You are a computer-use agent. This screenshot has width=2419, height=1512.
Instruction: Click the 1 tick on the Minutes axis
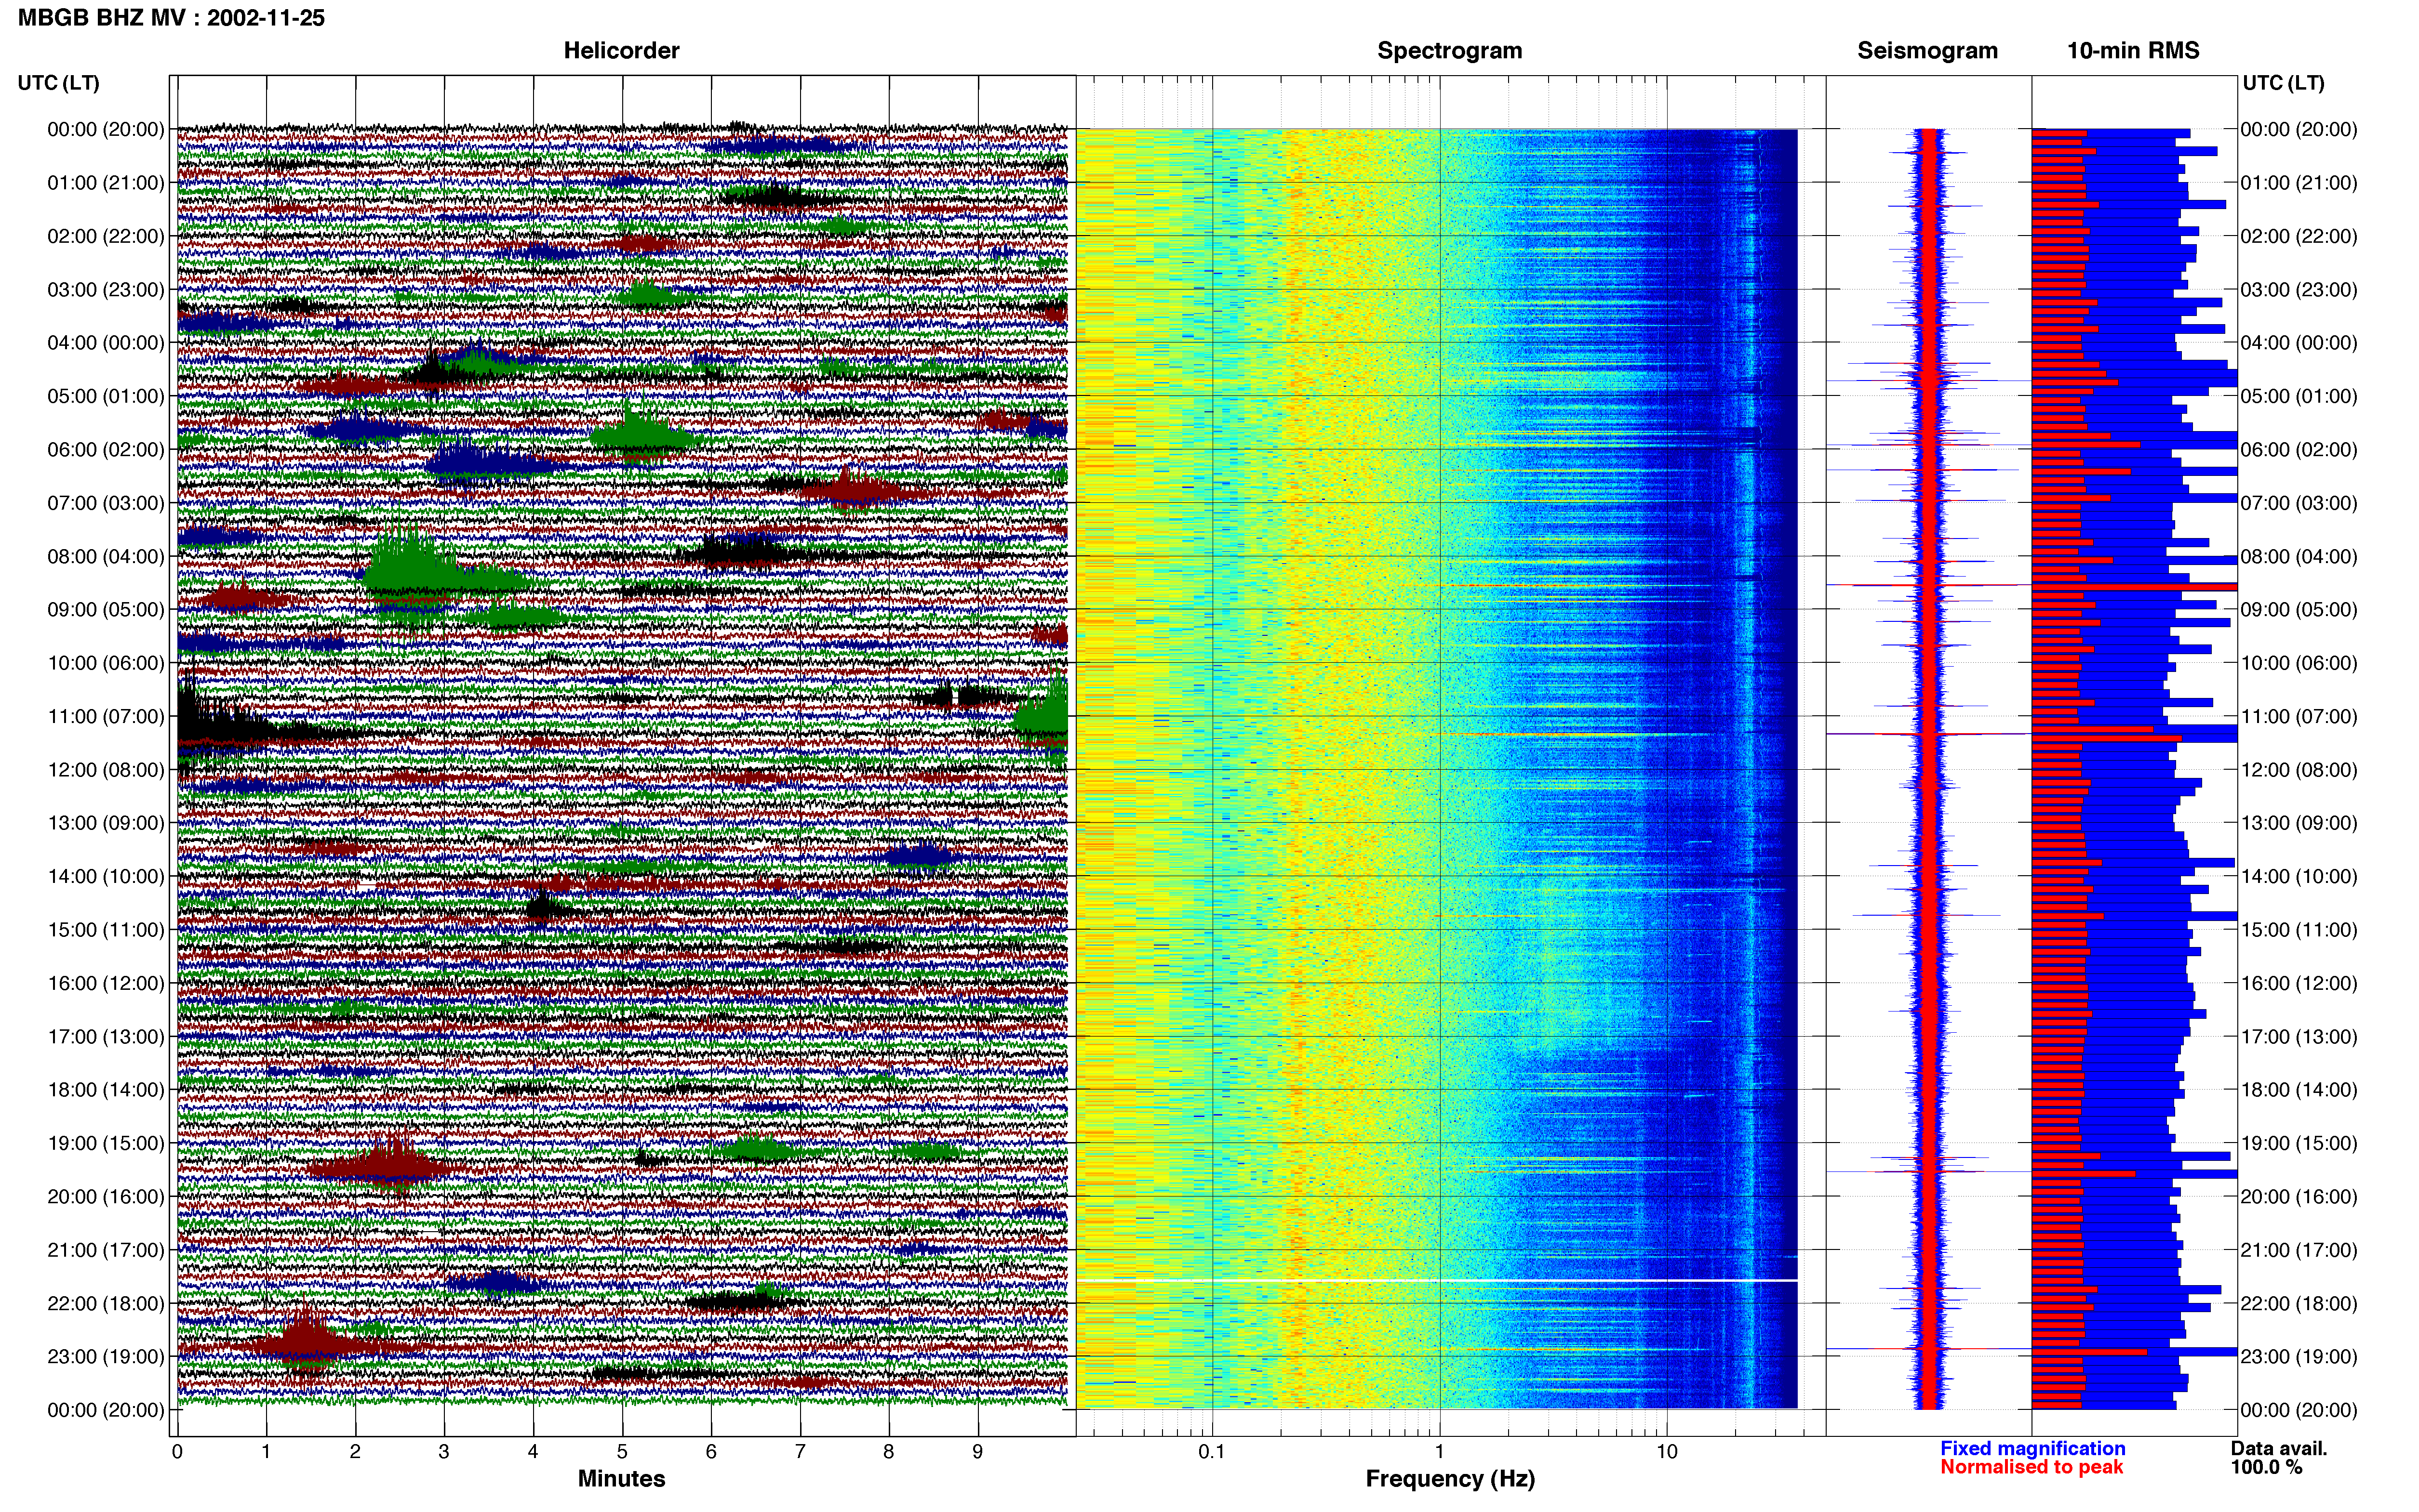(x=266, y=1451)
